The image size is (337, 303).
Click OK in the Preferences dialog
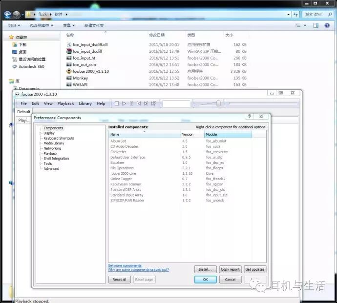205,280
